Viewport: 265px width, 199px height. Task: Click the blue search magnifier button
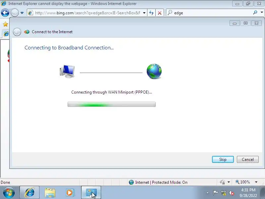pyautogui.click(x=255, y=12)
